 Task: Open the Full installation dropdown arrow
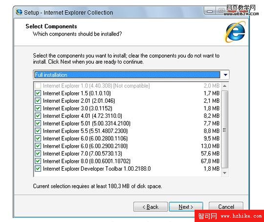(x=225, y=75)
